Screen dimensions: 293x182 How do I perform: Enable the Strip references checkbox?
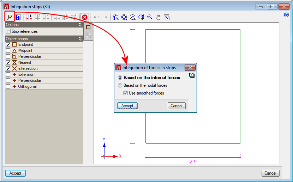(8, 31)
